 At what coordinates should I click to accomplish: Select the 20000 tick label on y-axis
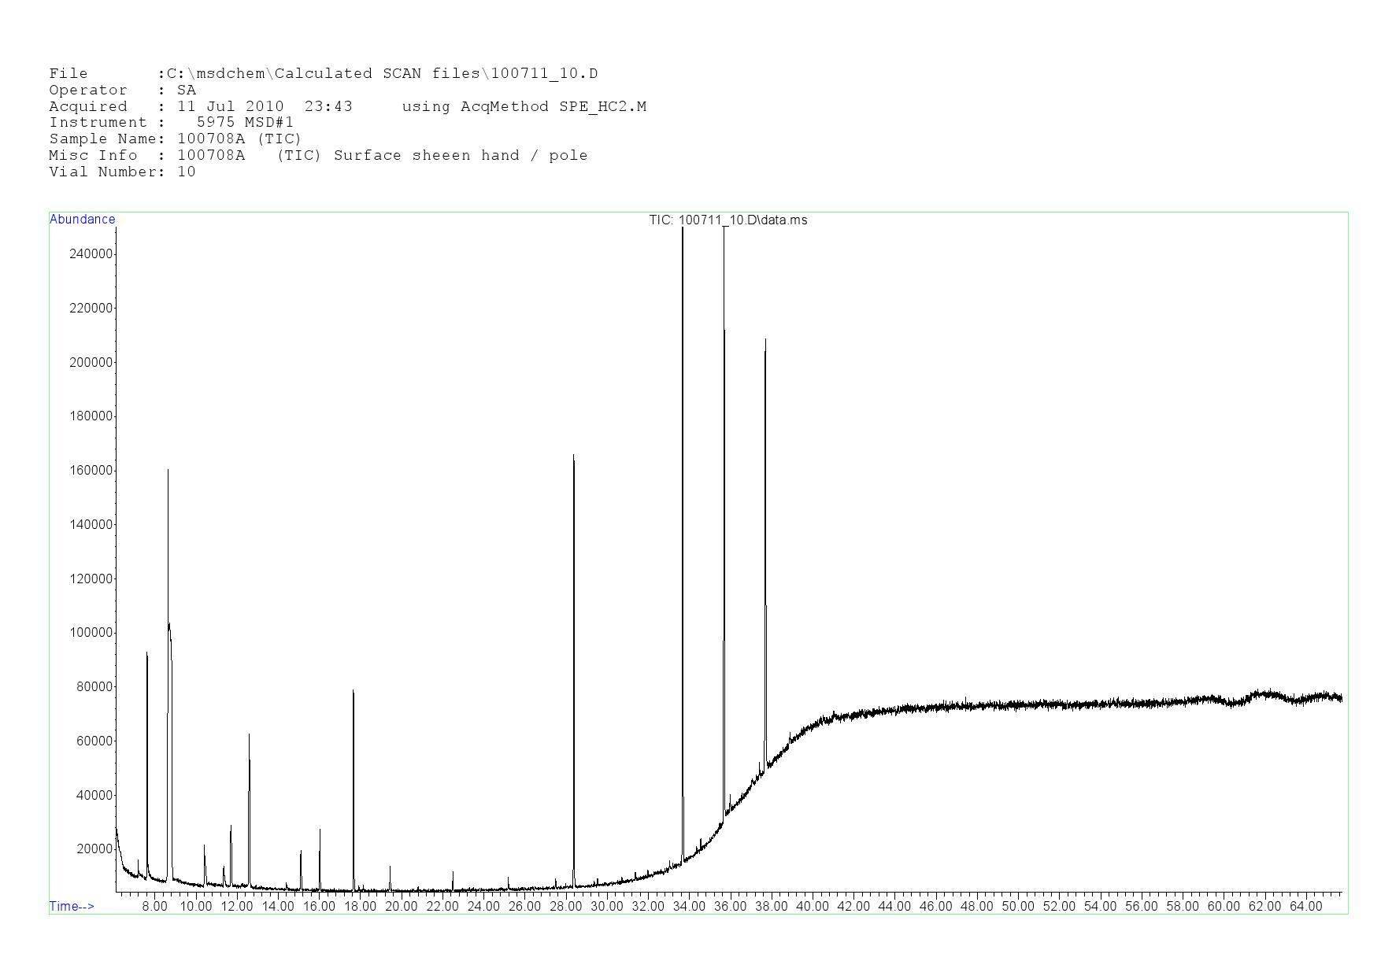click(94, 849)
